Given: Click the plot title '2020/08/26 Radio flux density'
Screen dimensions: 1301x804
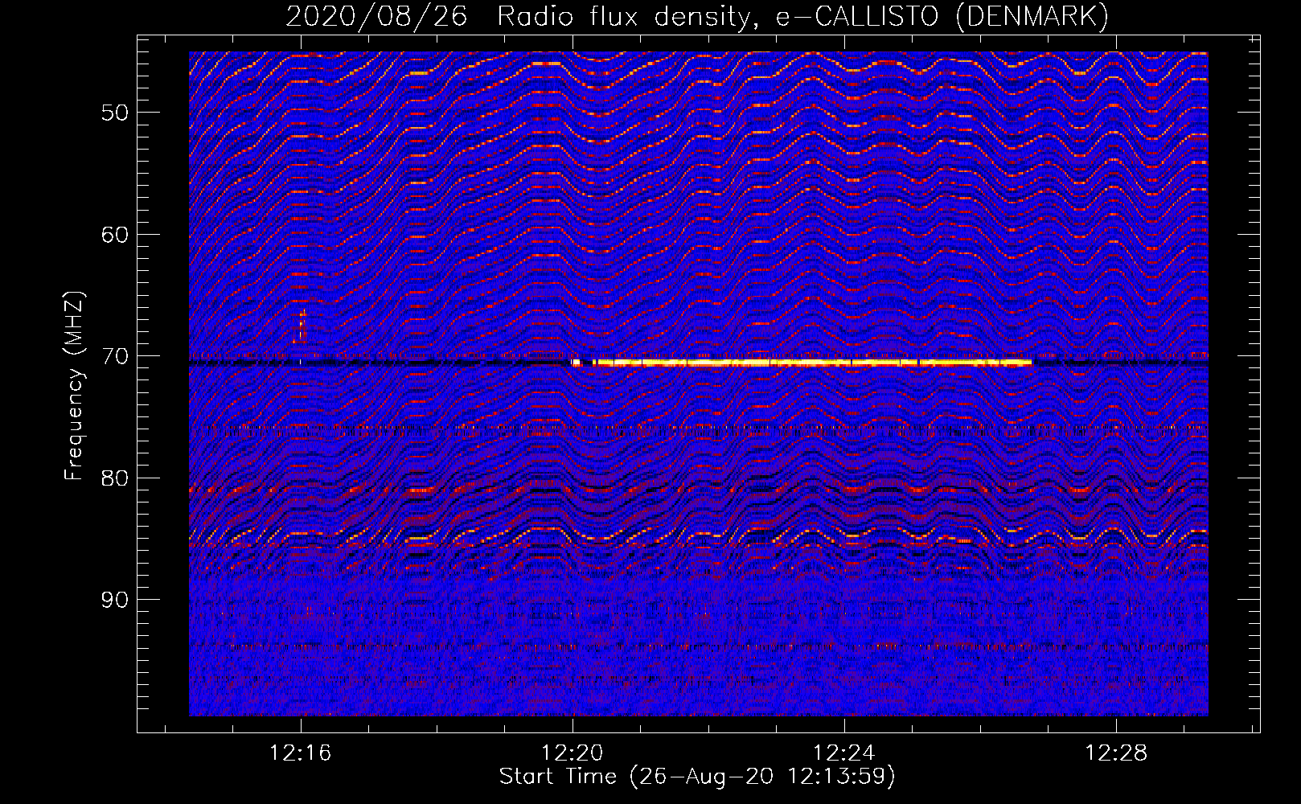Looking at the screenshot, I should 697,16.
